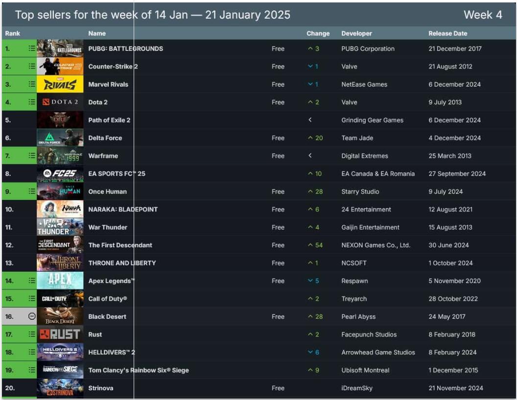Click the list icon in Once Human row

(32, 191)
